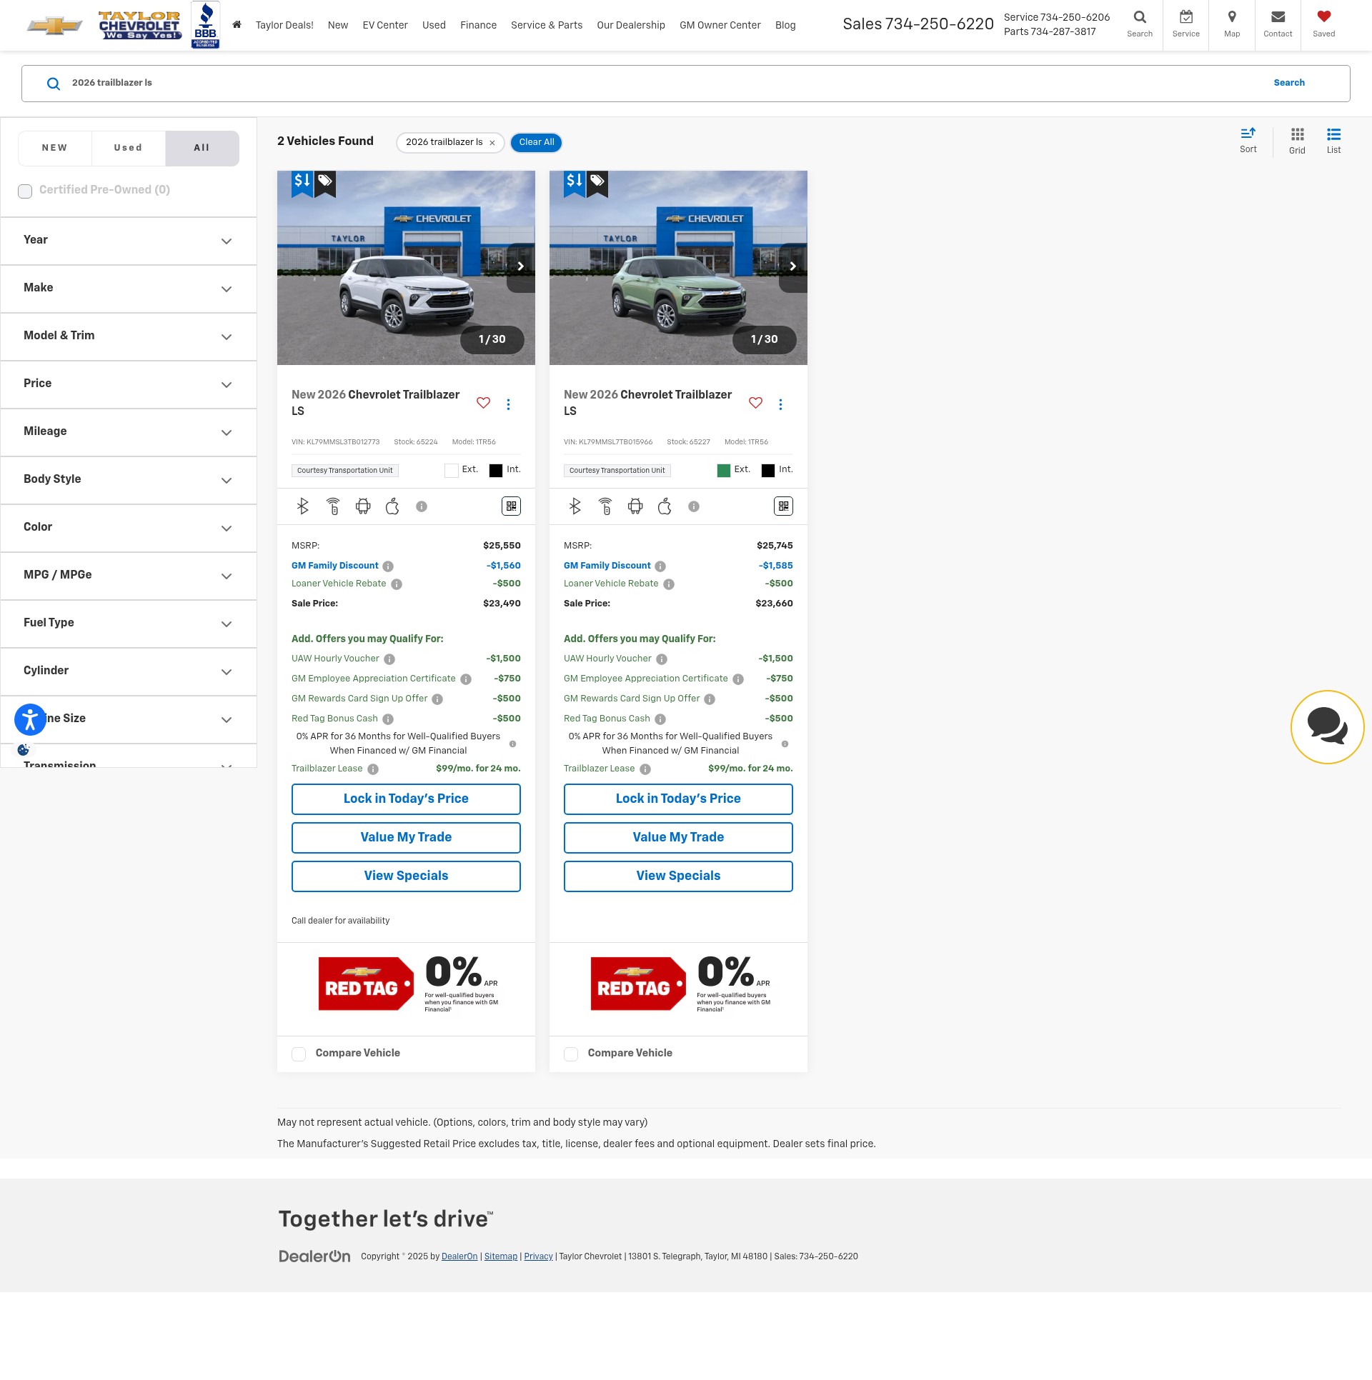Viewport: 1372px width, 1380px height.
Task: Click Value My Trade on green Trailblazer
Action: [678, 838]
